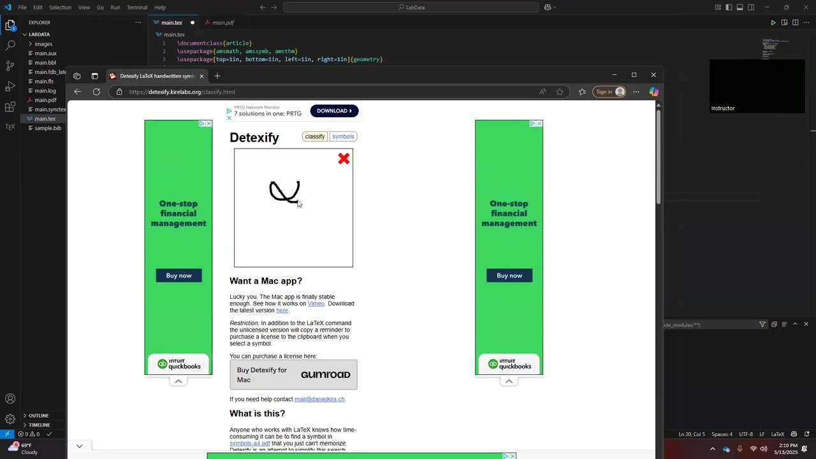Viewport: 816px width, 459px height.
Task: Toggle the symbols mode button
Action: pyautogui.click(x=343, y=136)
